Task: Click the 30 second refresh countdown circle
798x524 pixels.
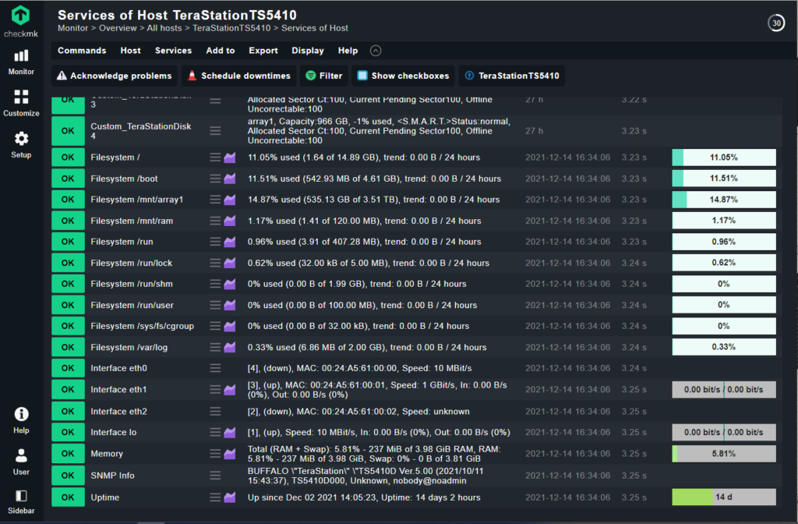Action: (776, 23)
